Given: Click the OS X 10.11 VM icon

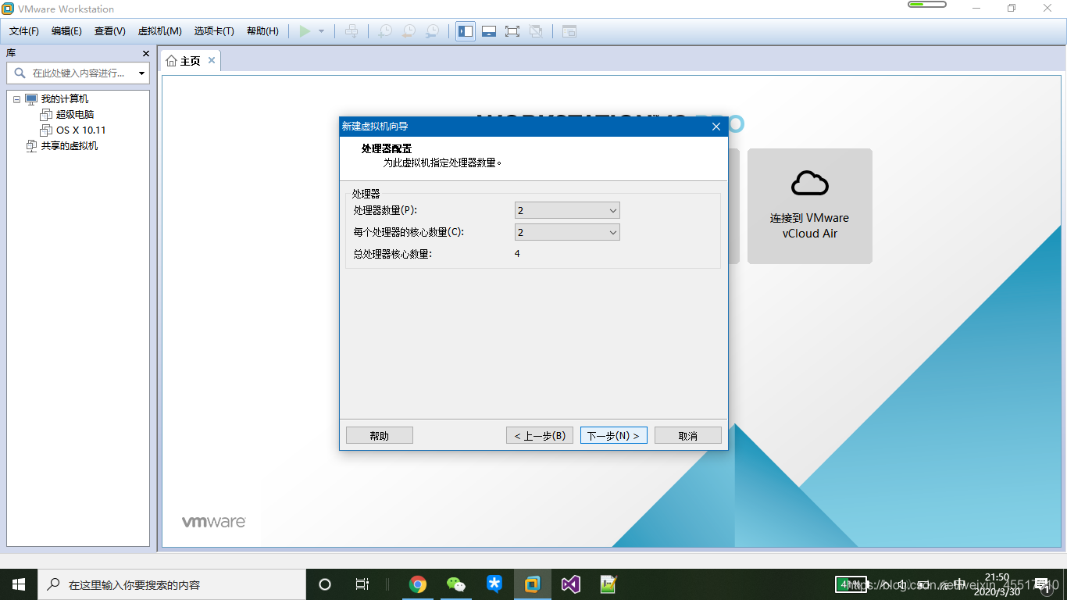Looking at the screenshot, I should pos(46,130).
